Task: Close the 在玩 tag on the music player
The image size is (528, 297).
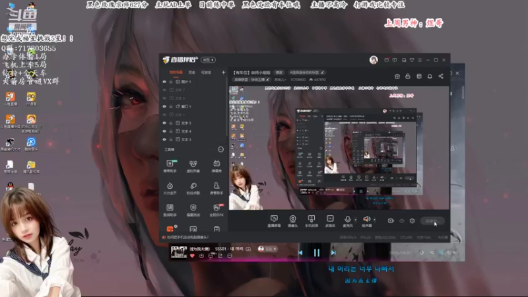Action: tap(275, 249)
